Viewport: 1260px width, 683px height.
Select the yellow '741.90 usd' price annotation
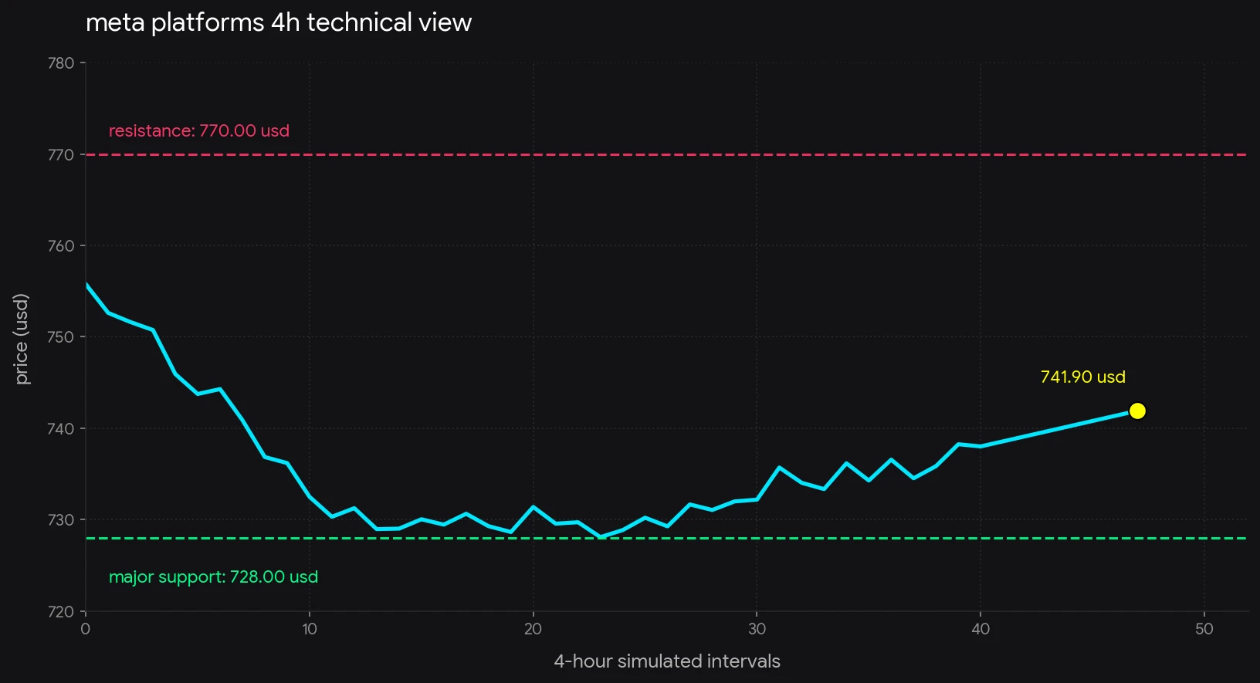point(1083,377)
